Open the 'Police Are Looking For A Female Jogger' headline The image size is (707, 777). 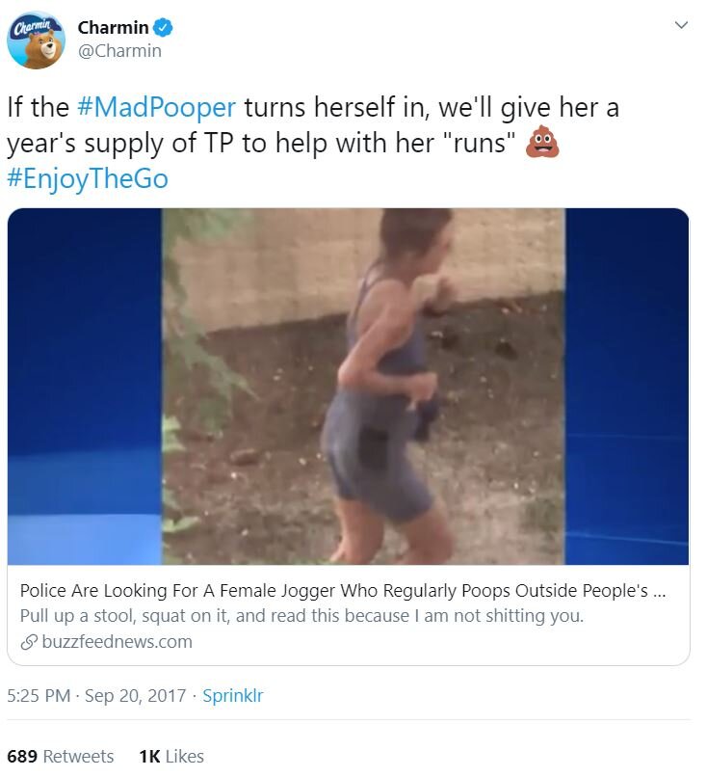343,591
